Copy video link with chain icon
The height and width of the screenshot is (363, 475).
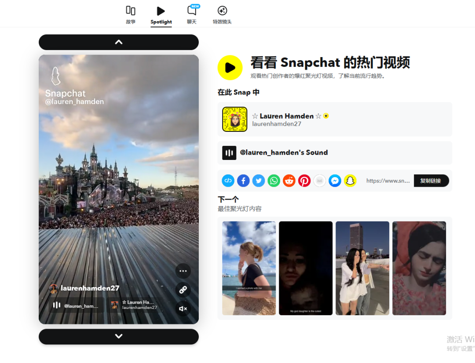(x=183, y=290)
